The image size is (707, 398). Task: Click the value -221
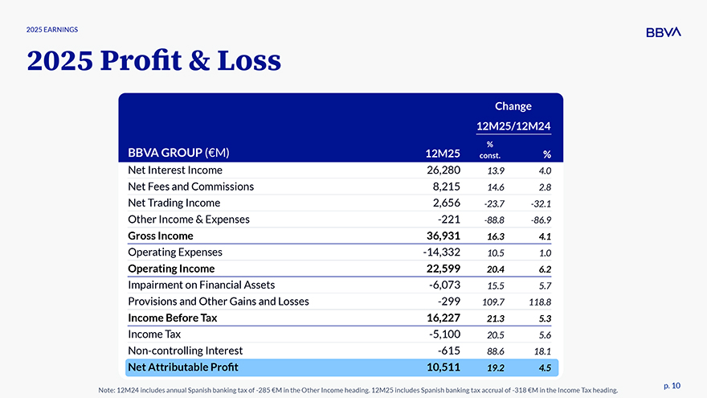coord(448,220)
